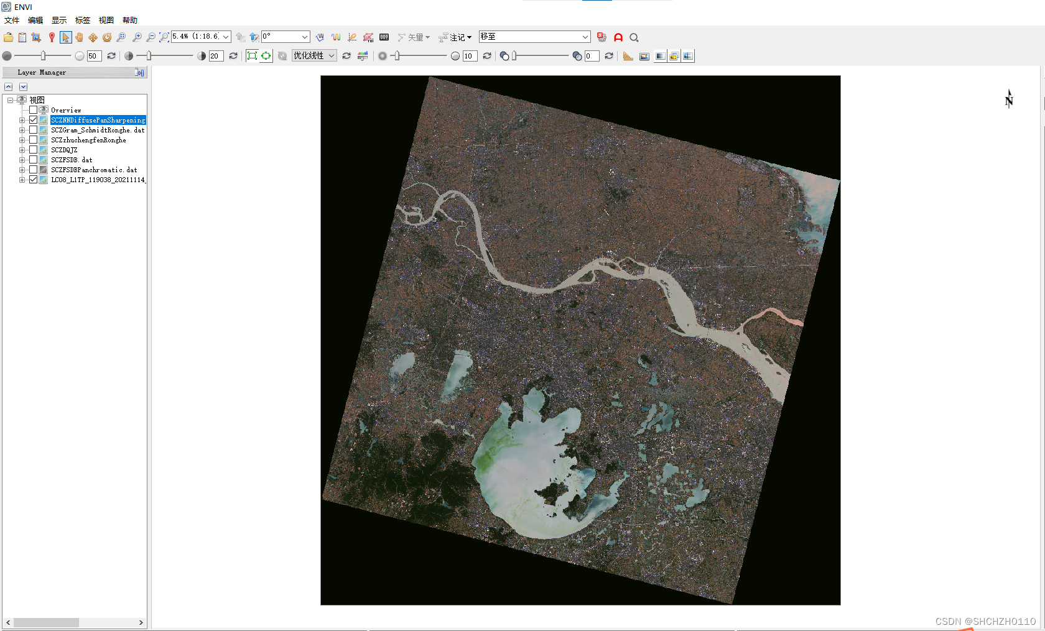Expand the SCZNNDiffusePanSharpening layer node
Screen dimensions: 1045x631
pyautogui.click(x=22, y=120)
